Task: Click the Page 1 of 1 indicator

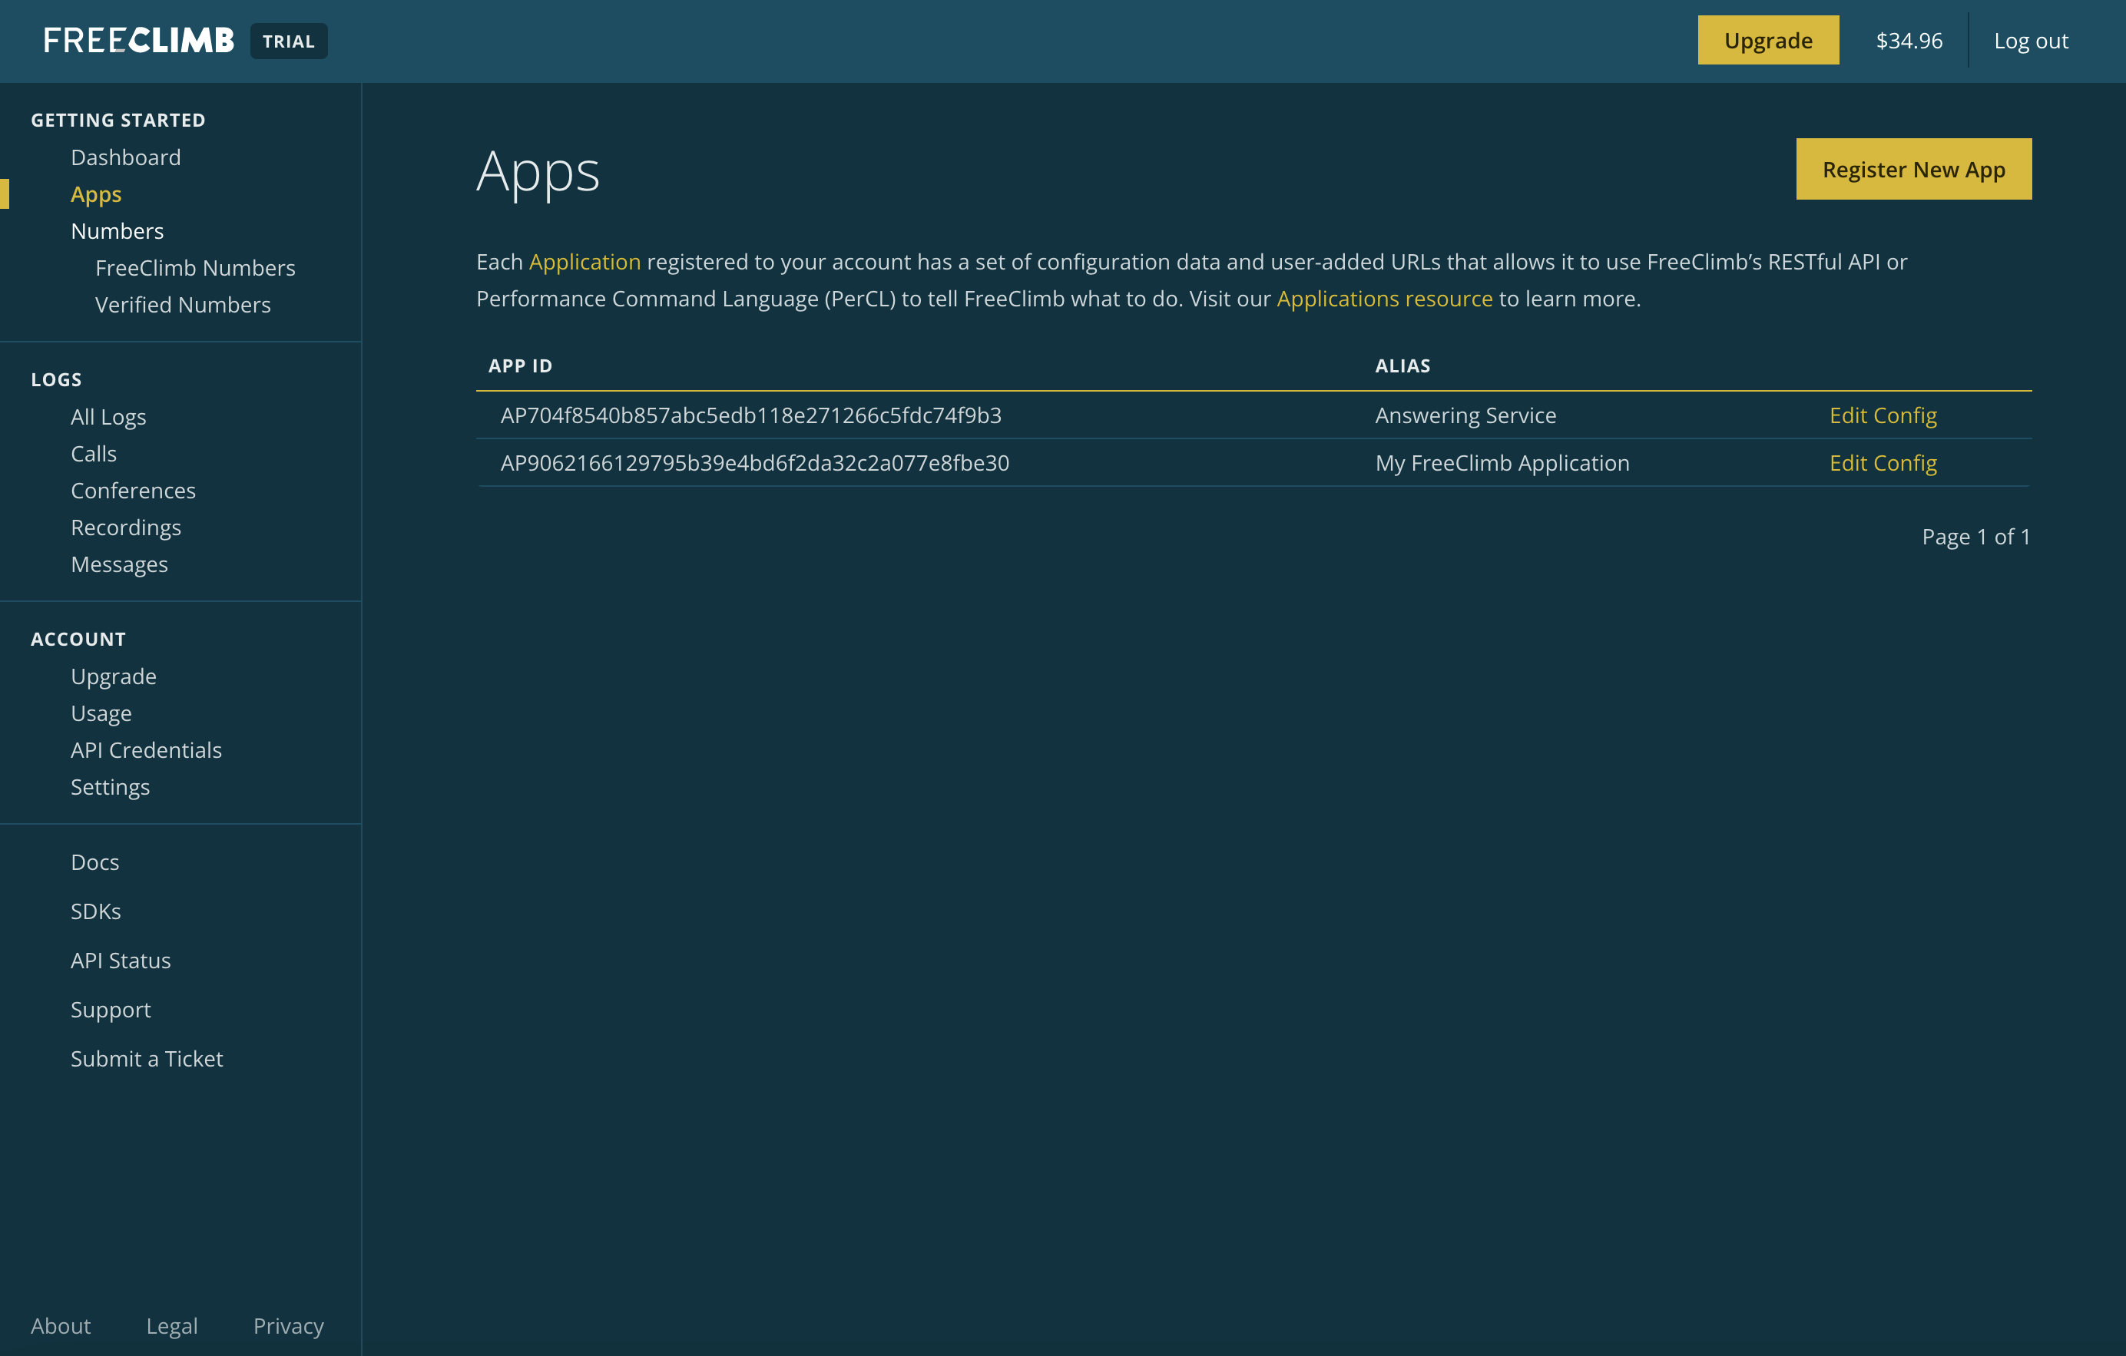Action: 1976,537
